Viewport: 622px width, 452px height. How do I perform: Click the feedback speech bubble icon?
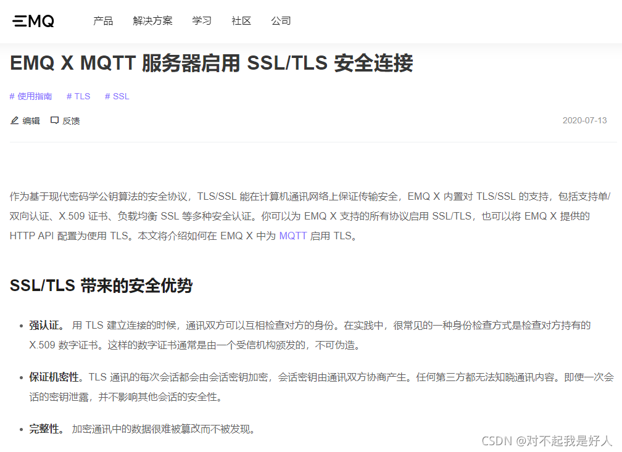coord(55,120)
